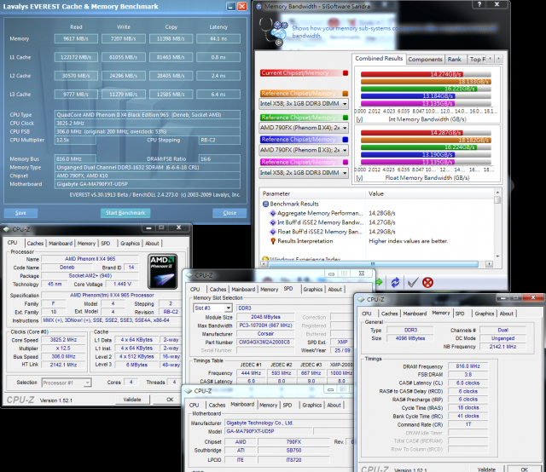Click the Benchmark Results tree icon
The image size is (546, 472).
[265, 204]
